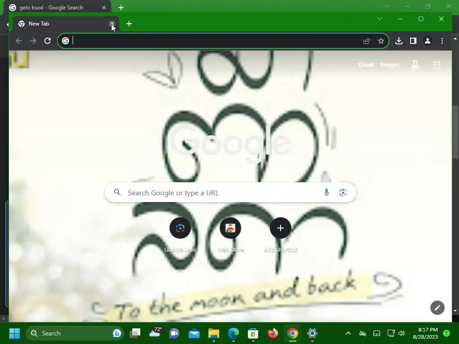
Task: Search by image with the Google Lens icon
Action: (343, 193)
